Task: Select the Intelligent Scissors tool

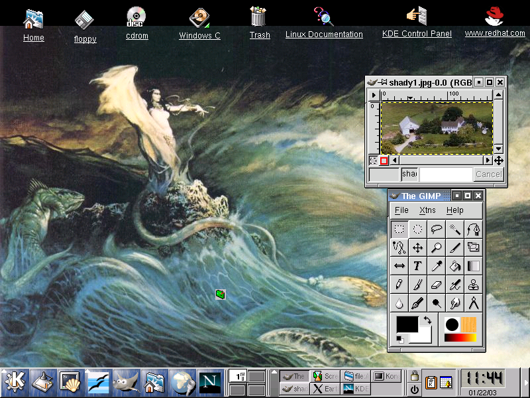Action: point(399,247)
